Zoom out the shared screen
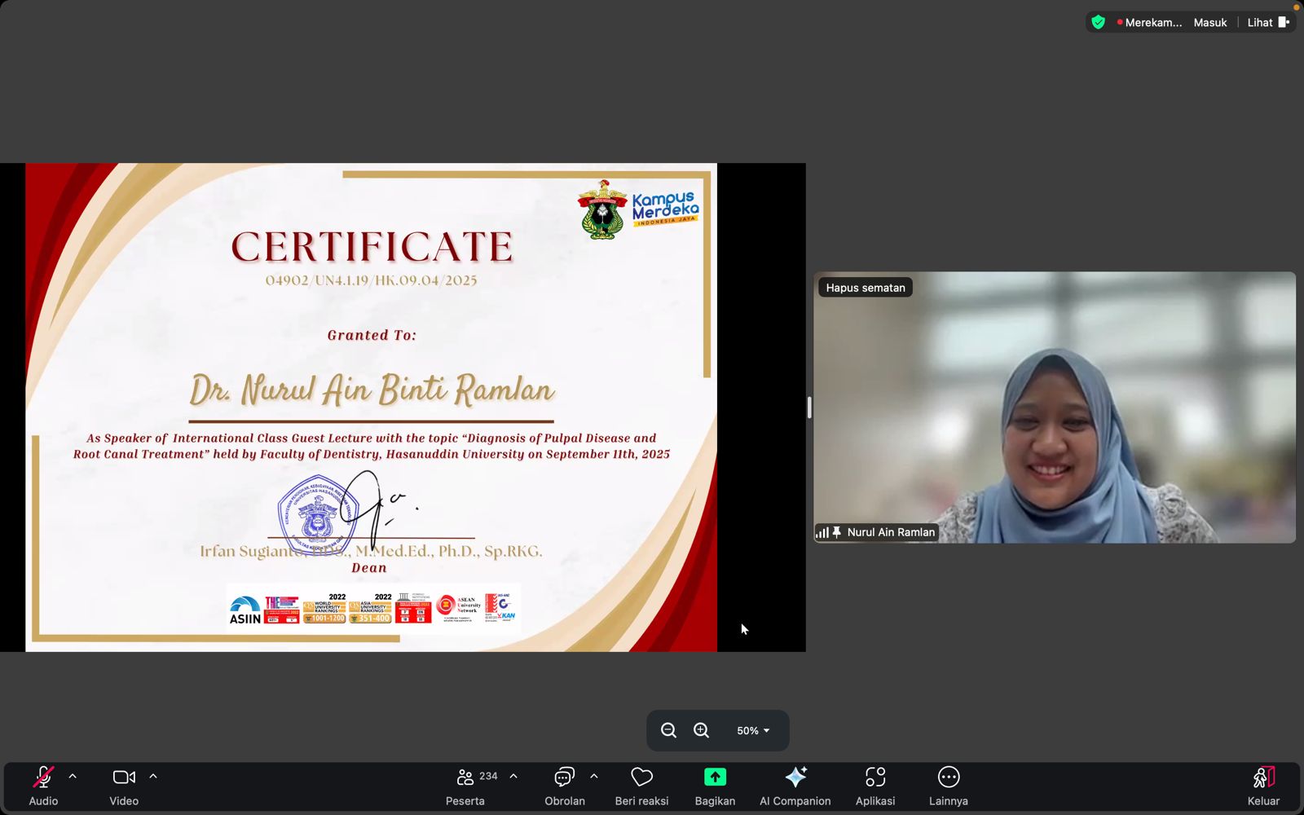 click(668, 730)
